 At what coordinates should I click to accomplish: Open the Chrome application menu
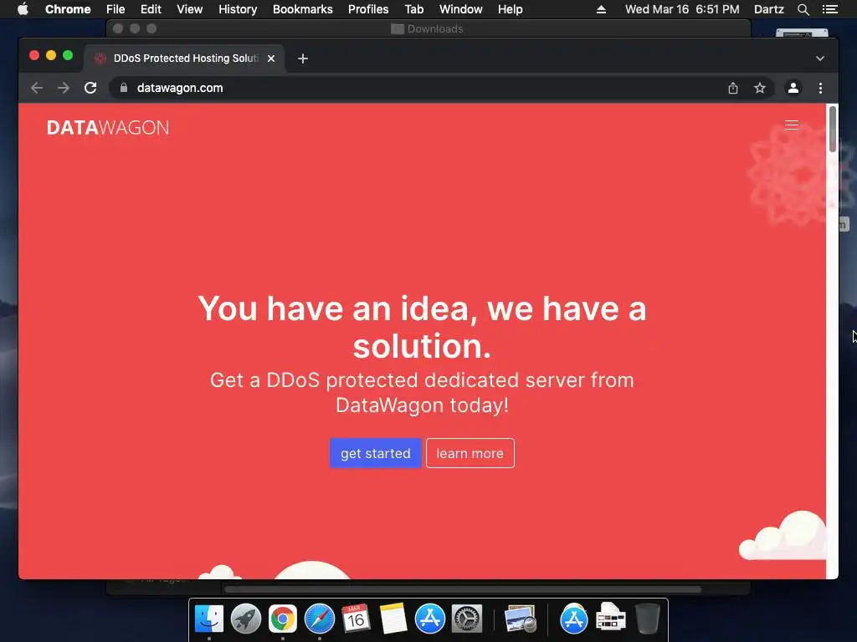[x=68, y=9]
